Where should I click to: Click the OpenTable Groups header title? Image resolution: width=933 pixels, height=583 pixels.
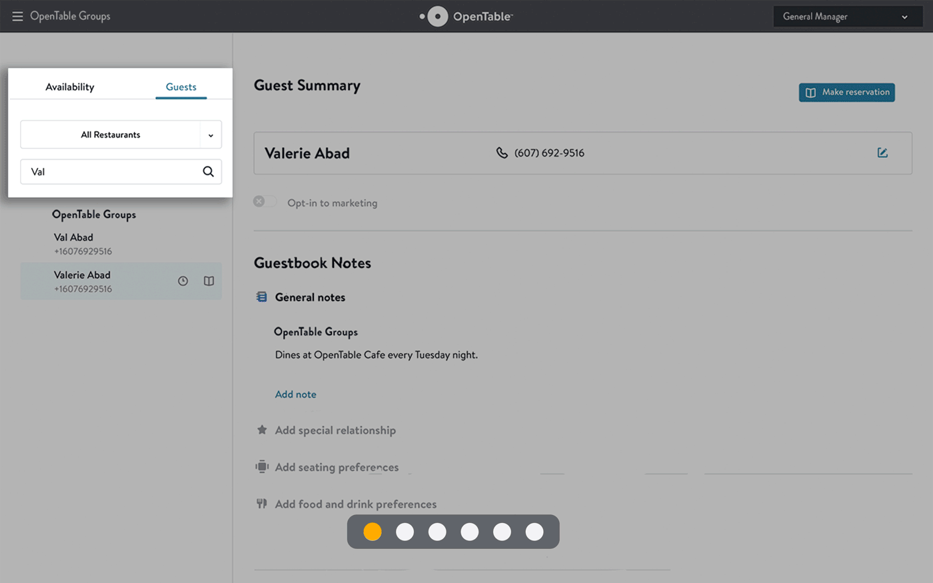70,16
